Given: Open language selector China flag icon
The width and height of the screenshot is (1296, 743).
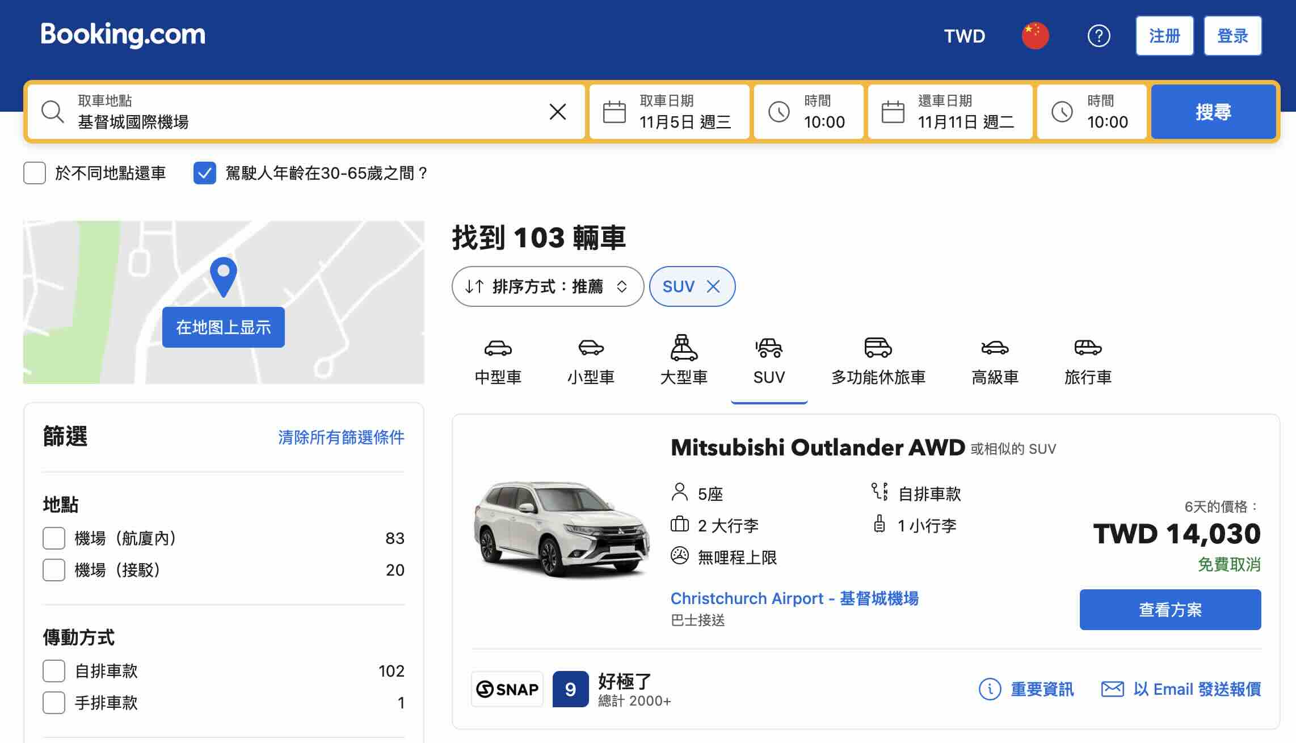Looking at the screenshot, I should coord(1035,36).
